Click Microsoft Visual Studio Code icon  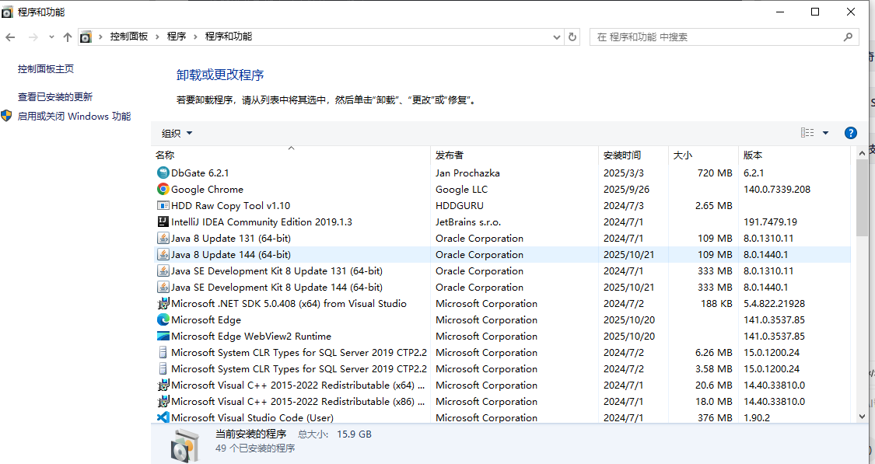(163, 417)
